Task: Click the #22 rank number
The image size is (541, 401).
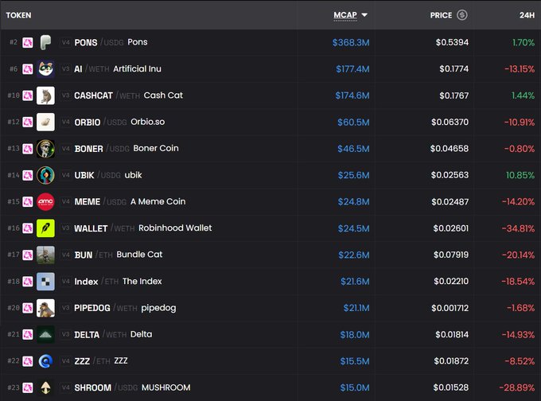Action: click(x=14, y=361)
